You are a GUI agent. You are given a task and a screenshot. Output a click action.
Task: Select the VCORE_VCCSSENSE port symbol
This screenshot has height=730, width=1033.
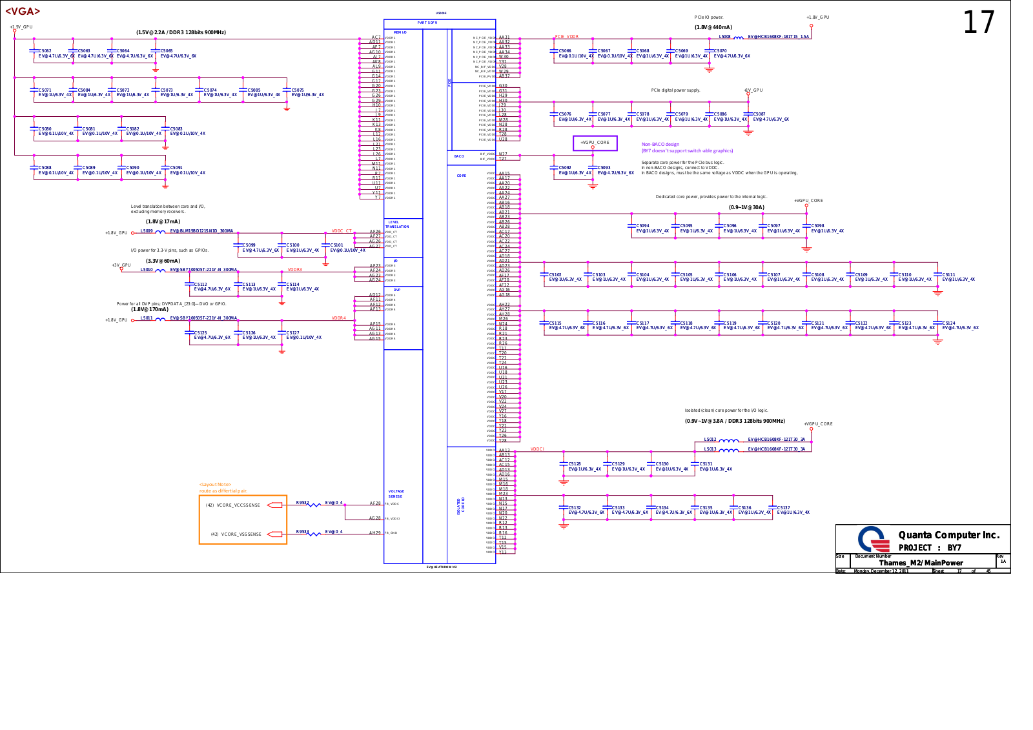(x=275, y=505)
